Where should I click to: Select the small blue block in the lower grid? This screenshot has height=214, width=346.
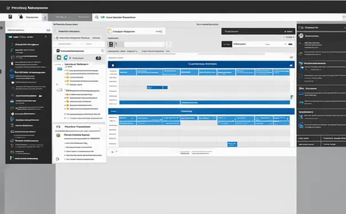pyautogui.click(x=232, y=144)
